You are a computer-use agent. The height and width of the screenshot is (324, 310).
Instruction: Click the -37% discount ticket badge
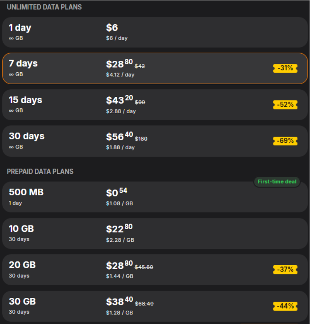(x=285, y=270)
